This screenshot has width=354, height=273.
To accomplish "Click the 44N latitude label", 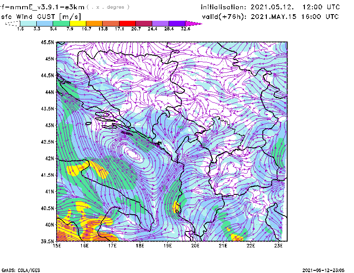I will [x=50, y=92].
